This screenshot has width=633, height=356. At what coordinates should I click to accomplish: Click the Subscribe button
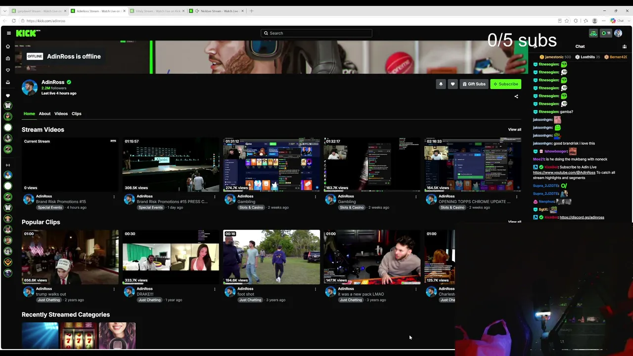tap(505, 84)
